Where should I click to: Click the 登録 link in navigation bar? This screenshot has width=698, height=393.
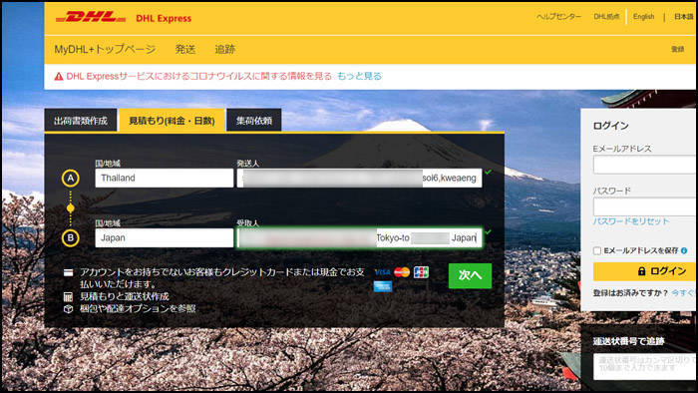click(x=677, y=50)
